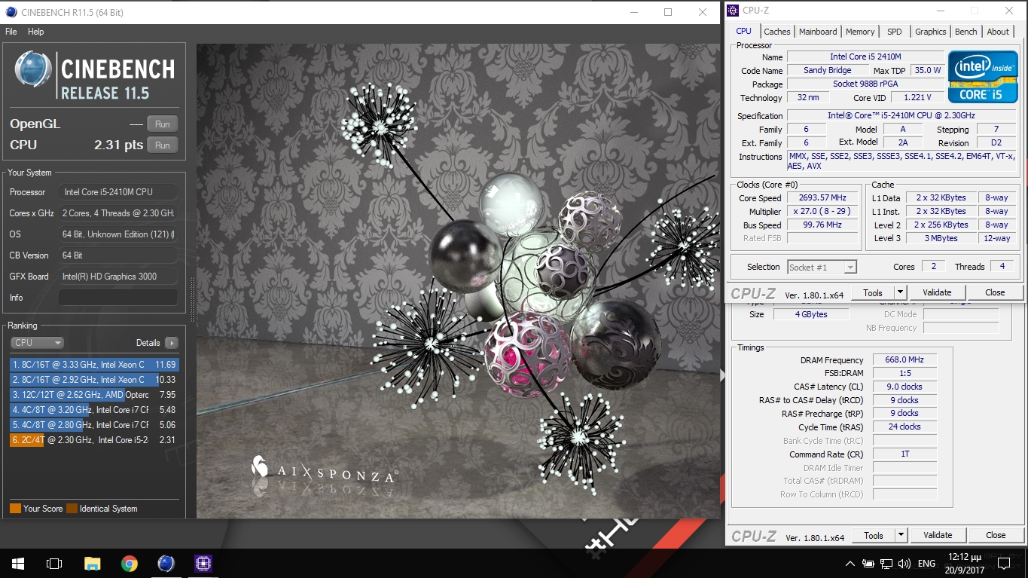This screenshot has height=578, width=1028.
Task: Select ranking row 12C/12T @ 2.62 GHz AMD
Action: tap(94, 395)
